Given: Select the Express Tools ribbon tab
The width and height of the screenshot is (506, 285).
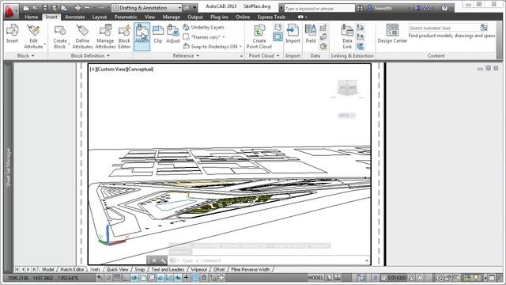Looking at the screenshot, I should pos(271,17).
